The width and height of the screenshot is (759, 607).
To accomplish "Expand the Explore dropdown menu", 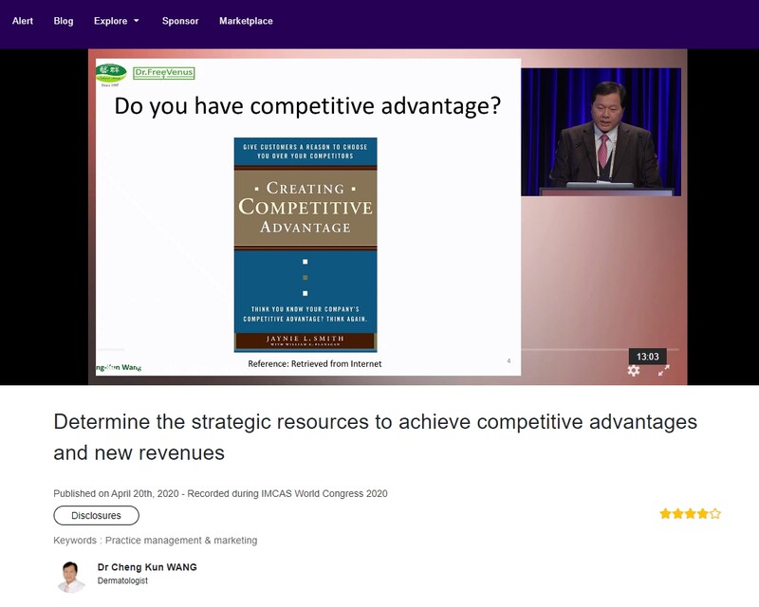I will tap(116, 21).
